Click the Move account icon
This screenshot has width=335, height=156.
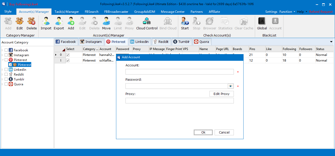tap(106, 23)
